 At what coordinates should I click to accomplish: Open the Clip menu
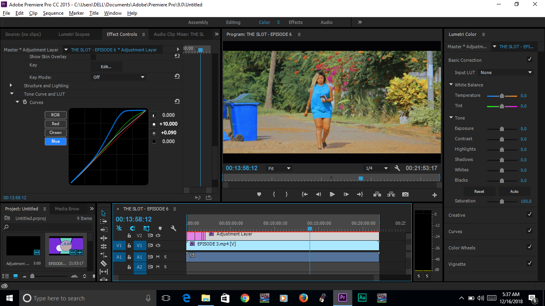pos(33,13)
